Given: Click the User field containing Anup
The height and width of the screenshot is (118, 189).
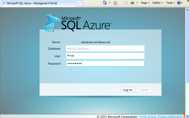Looking at the screenshot, I should coord(105,56).
